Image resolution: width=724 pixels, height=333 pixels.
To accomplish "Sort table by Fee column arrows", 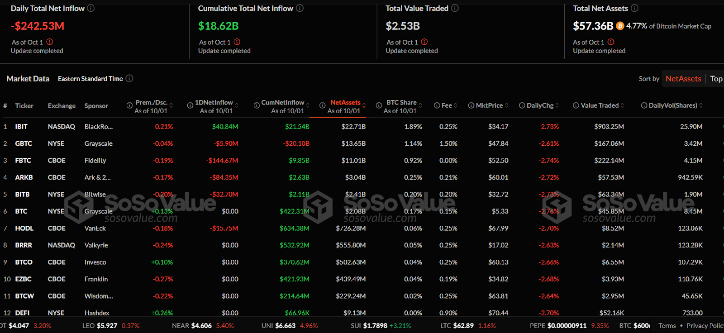I will click(x=456, y=105).
